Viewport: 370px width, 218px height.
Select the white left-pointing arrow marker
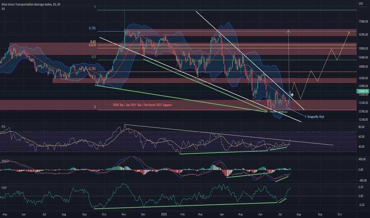tap(292, 95)
